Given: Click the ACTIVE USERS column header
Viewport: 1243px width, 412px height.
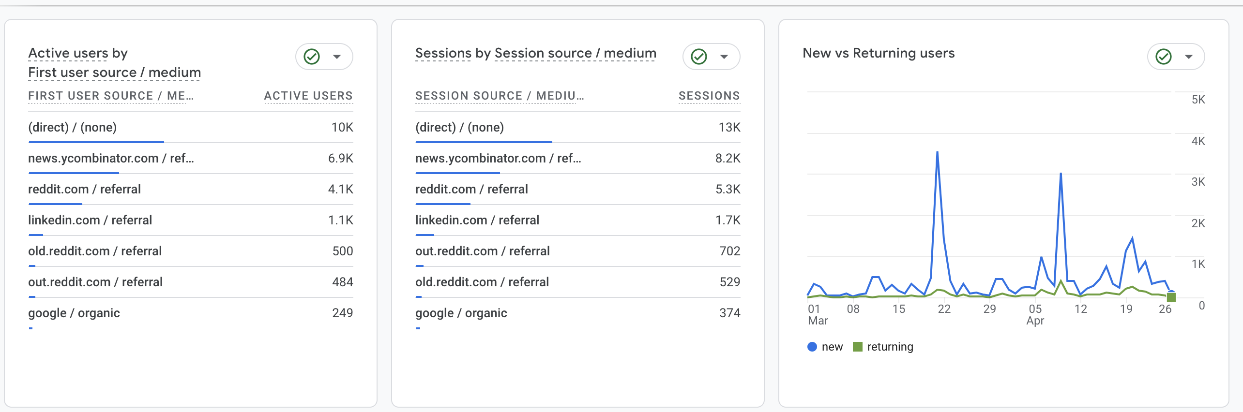Looking at the screenshot, I should click(308, 95).
